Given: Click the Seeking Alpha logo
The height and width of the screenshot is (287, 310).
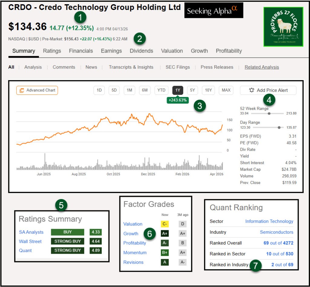Looking at the screenshot, I should [x=213, y=11].
